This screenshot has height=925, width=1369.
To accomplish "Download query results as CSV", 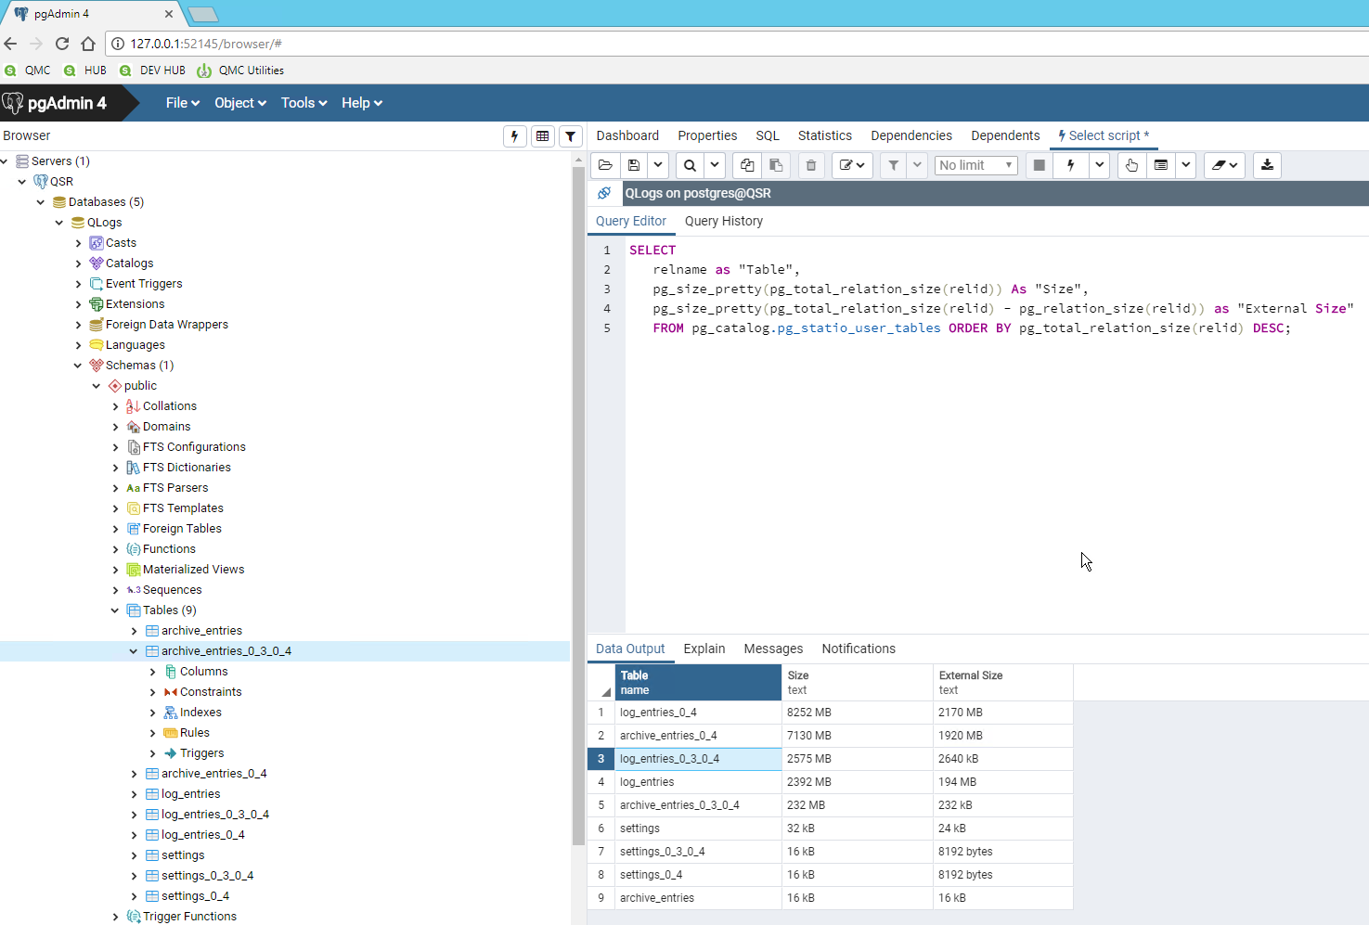I will tap(1267, 165).
